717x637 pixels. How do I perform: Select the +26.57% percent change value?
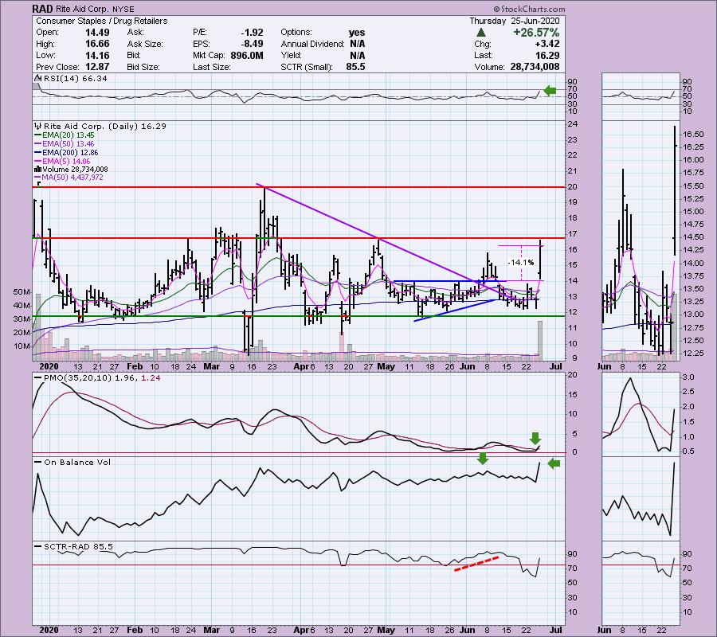[x=536, y=33]
